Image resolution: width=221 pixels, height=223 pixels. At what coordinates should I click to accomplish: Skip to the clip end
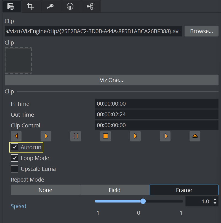pos(135,136)
